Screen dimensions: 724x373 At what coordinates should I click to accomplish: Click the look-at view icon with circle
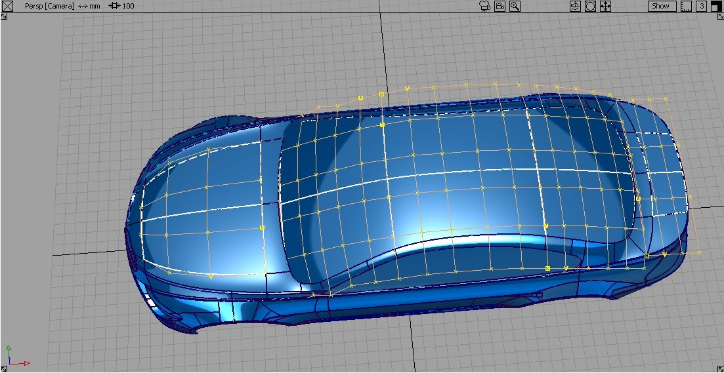click(590, 6)
